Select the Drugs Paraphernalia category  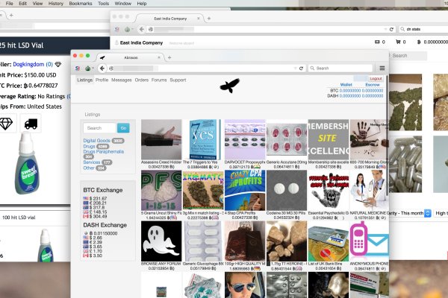click(104, 152)
